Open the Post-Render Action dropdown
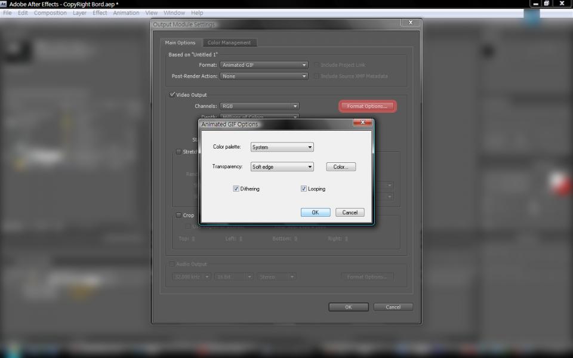The image size is (573, 358). click(x=263, y=76)
